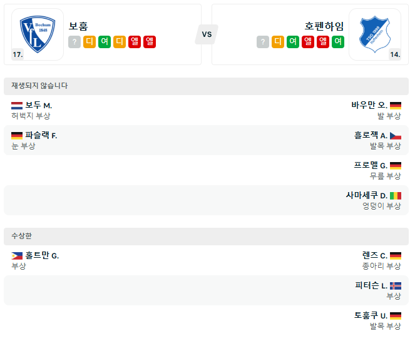
Task: Select Hoffenheim's first red 엘 loss badge
Action: pyautogui.click(x=308, y=42)
